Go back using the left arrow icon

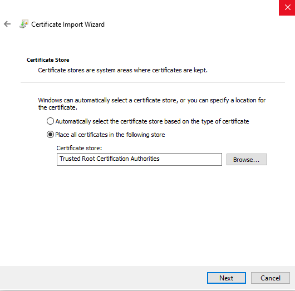(x=7, y=24)
